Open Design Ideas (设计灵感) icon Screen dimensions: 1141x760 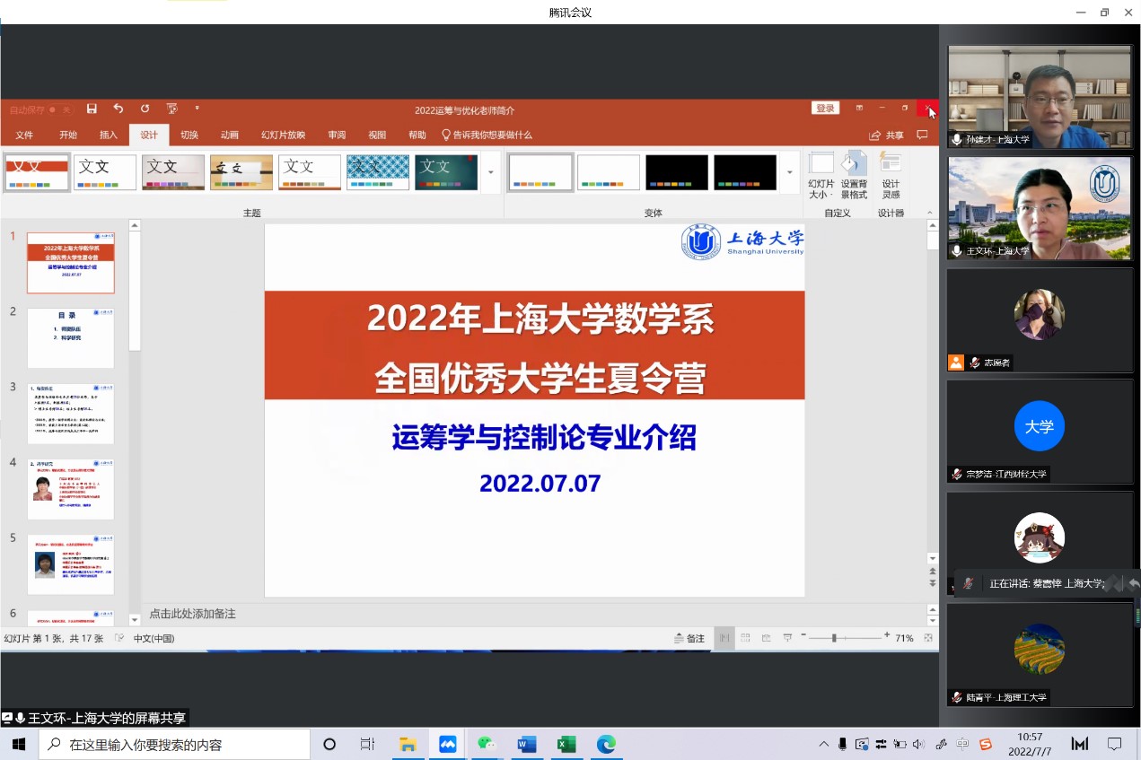tap(891, 175)
